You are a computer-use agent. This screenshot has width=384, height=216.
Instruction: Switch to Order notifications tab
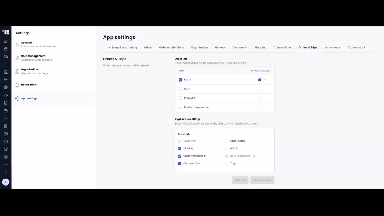pyautogui.click(x=171, y=47)
